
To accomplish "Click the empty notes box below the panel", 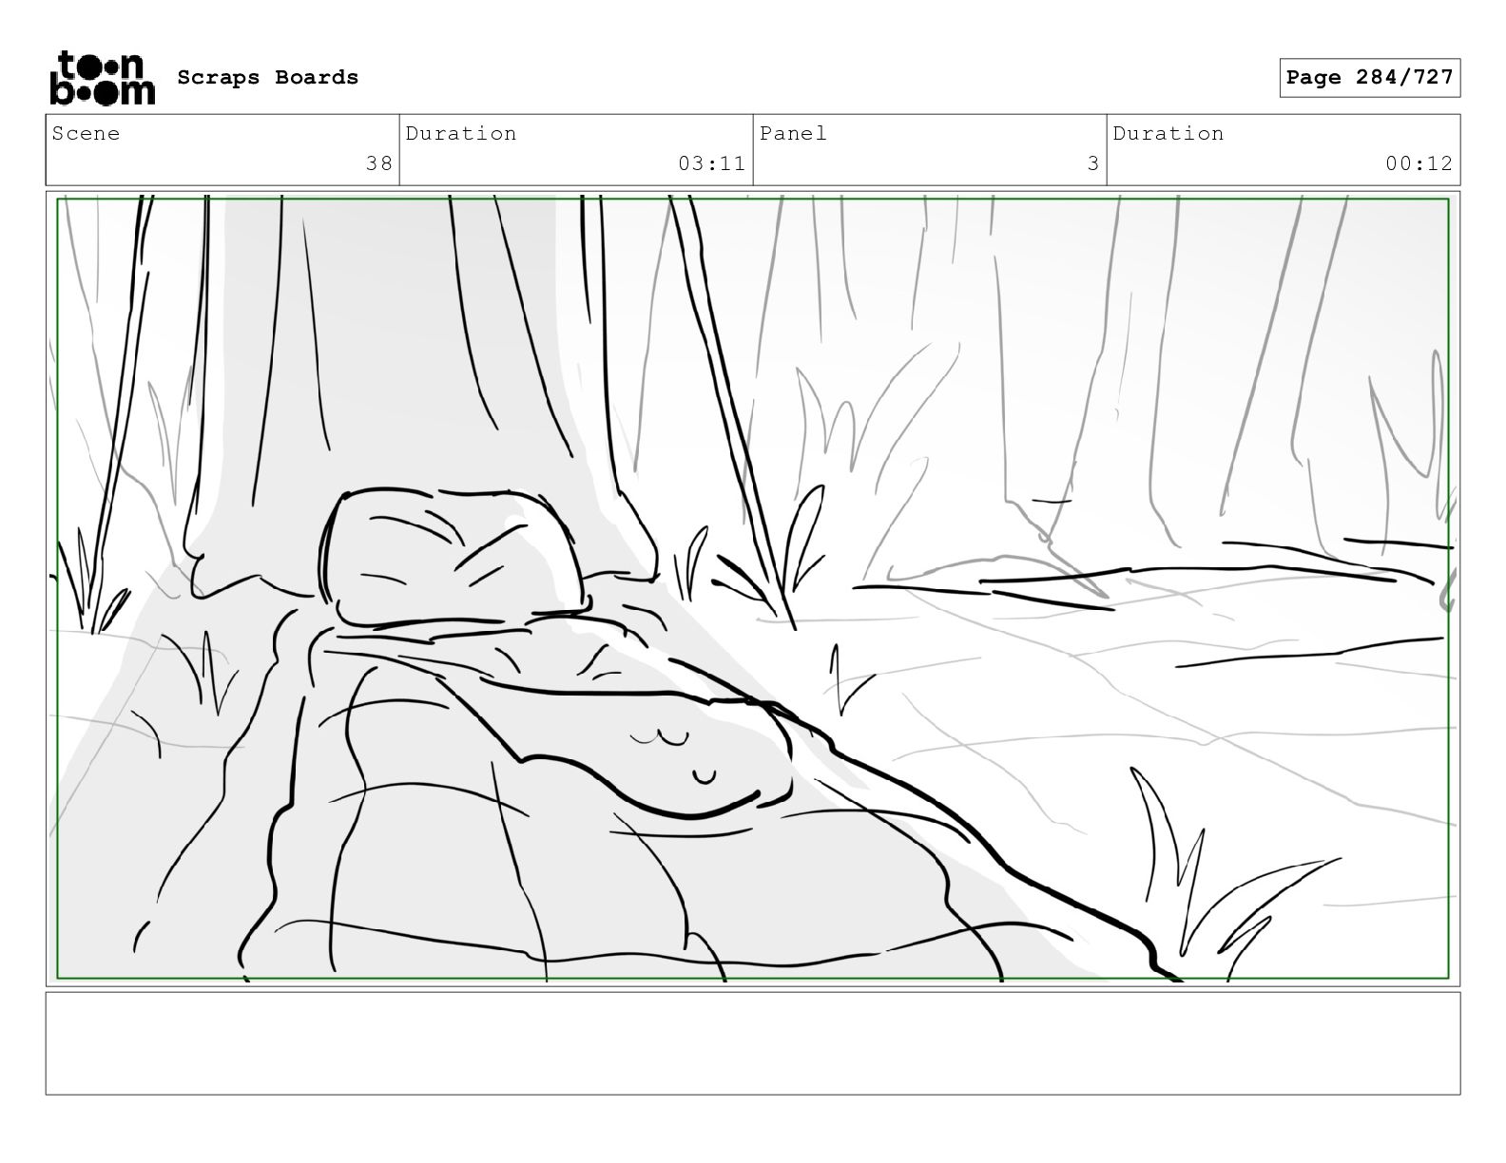I will click(753, 1043).
